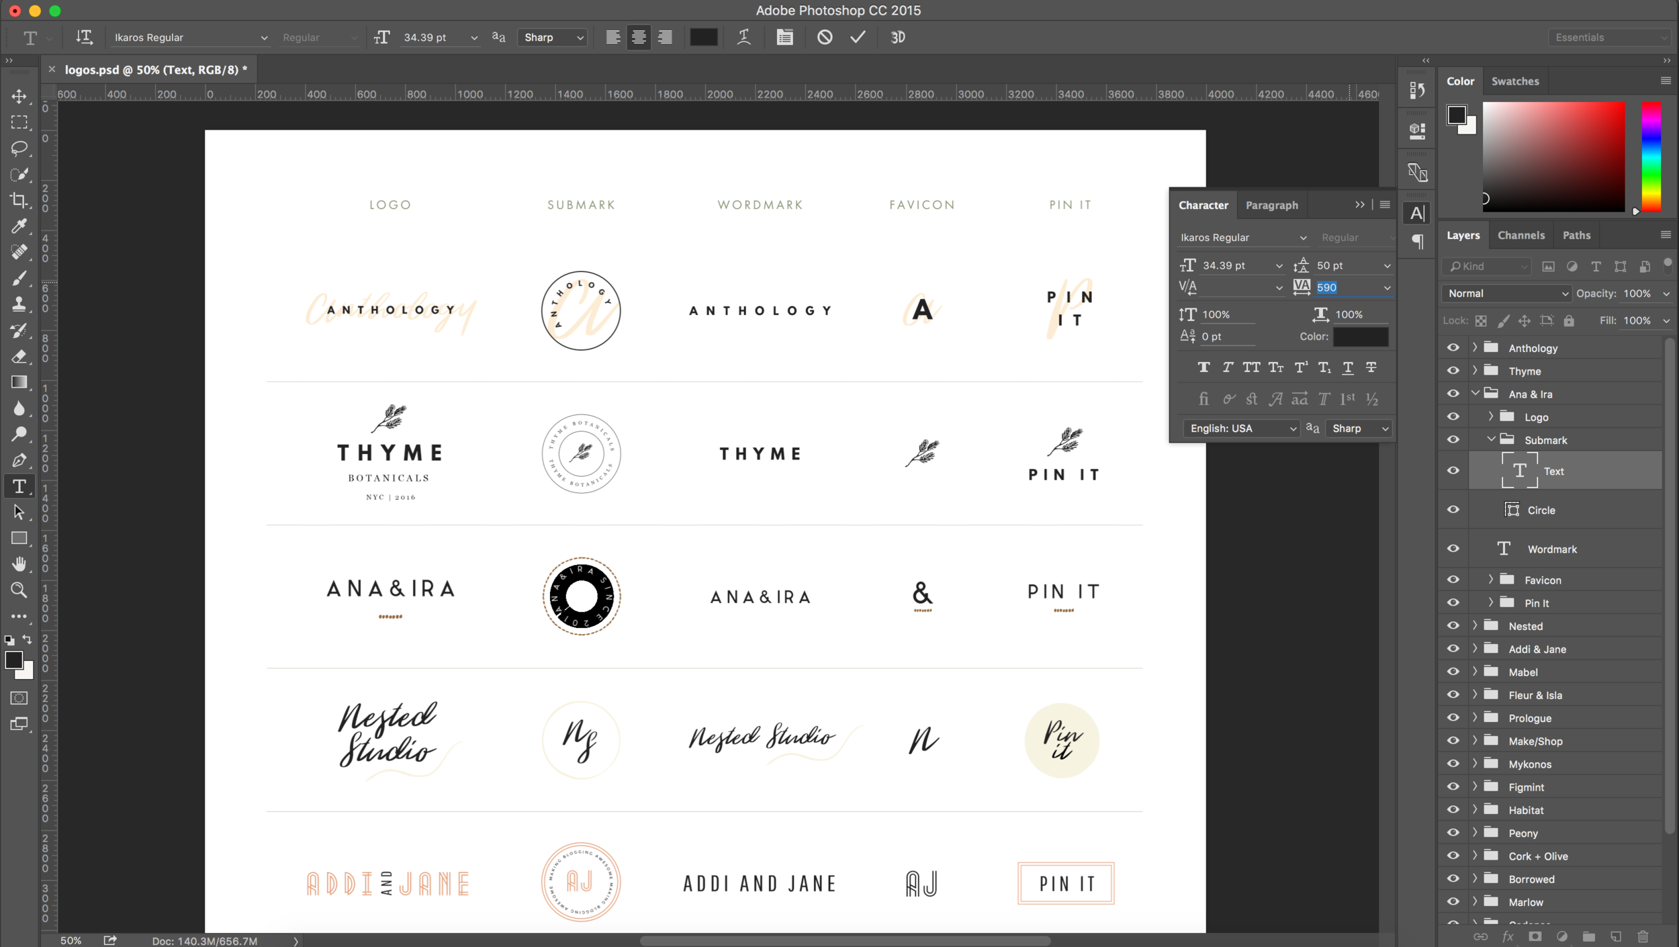Commit current text edits

point(858,37)
